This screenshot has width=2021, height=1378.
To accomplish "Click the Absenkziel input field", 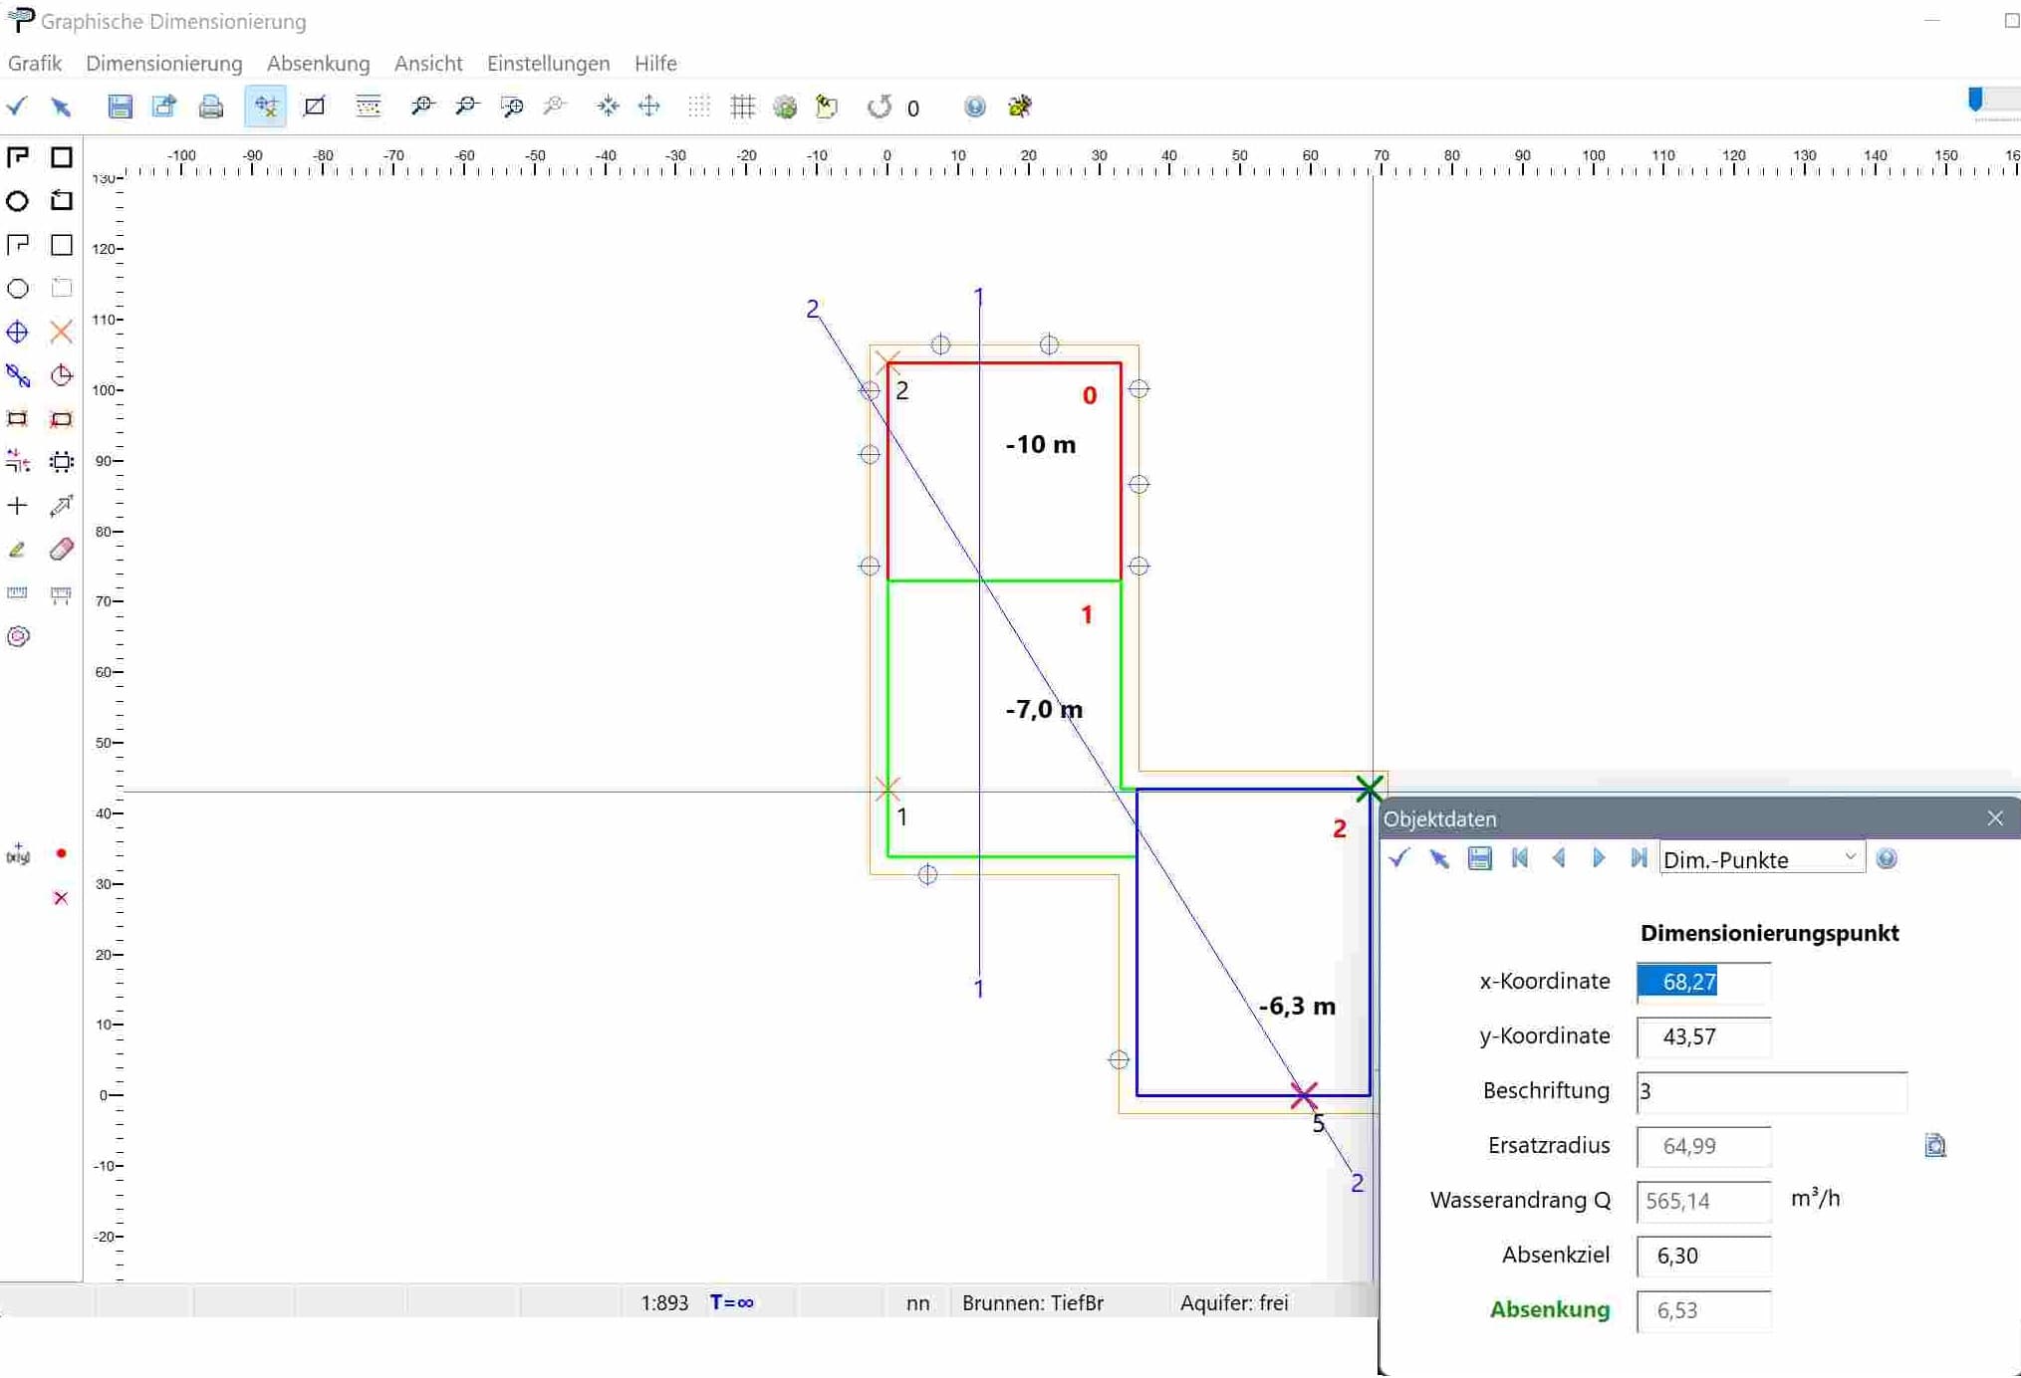I will [x=1702, y=1255].
